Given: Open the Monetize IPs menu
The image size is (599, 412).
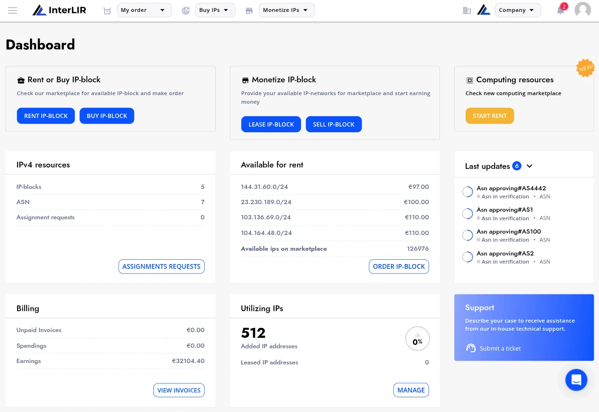Looking at the screenshot, I should click(x=287, y=10).
